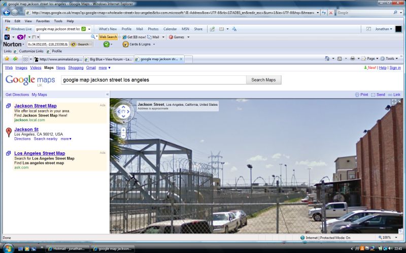406x253 pixels.
Task: Open the Favorites menu in menu bar
Action: [43, 21]
